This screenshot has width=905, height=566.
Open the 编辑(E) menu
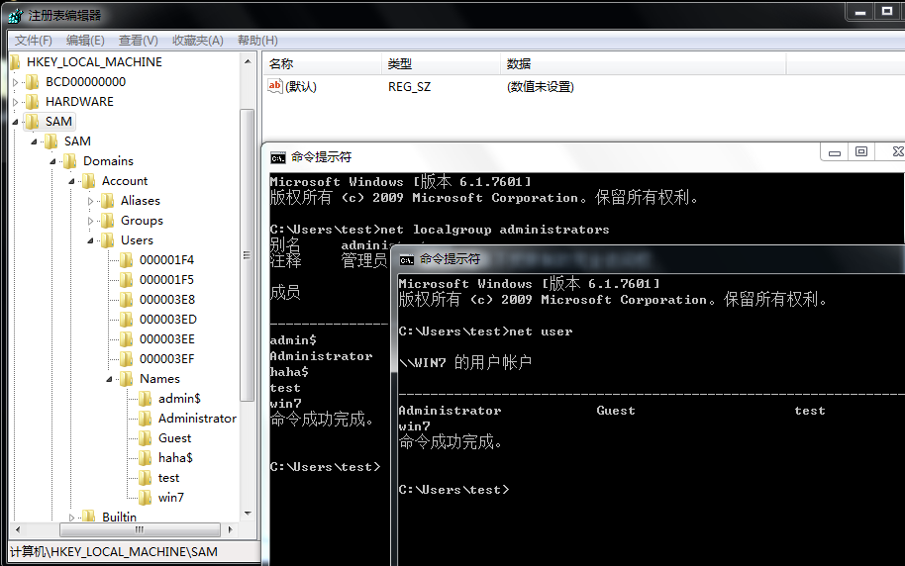pyautogui.click(x=85, y=41)
